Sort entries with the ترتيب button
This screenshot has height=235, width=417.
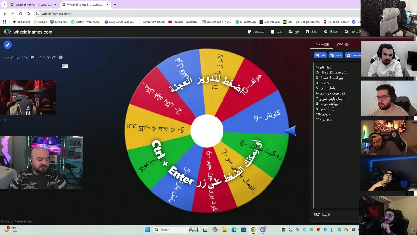(336, 55)
